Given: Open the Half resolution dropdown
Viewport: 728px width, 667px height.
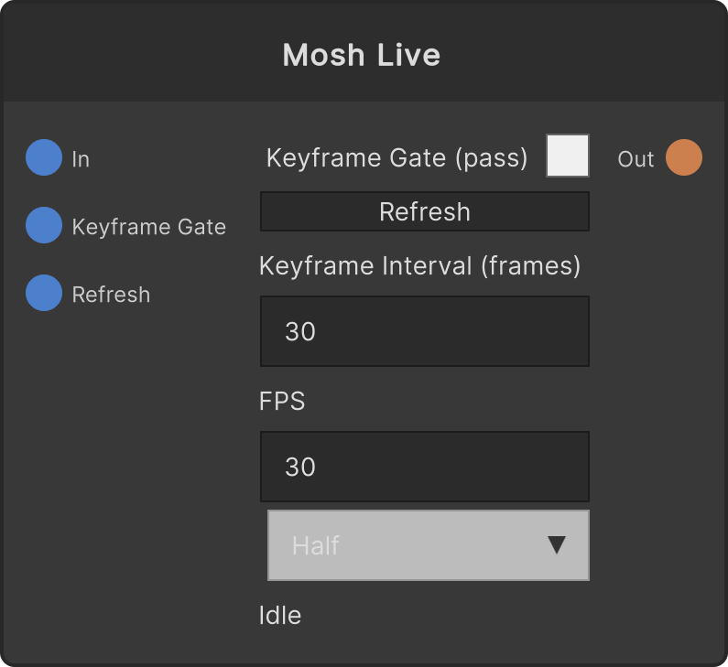Looking at the screenshot, I should [x=428, y=545].
